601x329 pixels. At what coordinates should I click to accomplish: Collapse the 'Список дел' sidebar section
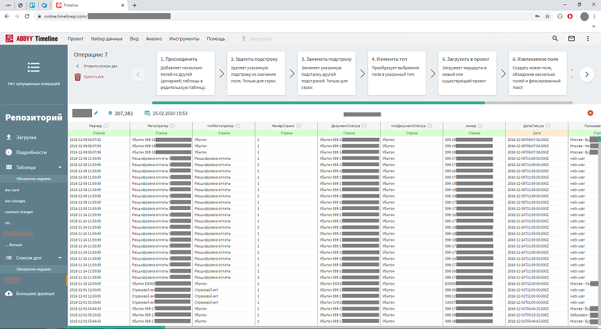[60, 258]
